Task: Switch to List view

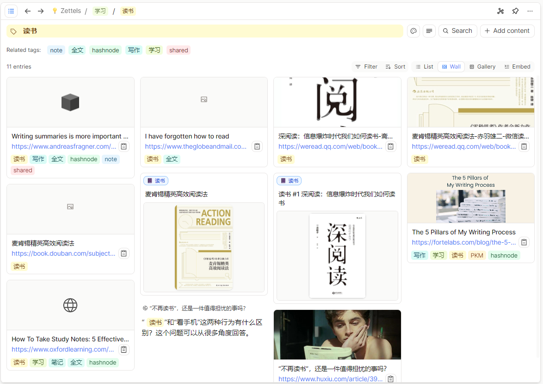Action: click(x=424, y=67)
